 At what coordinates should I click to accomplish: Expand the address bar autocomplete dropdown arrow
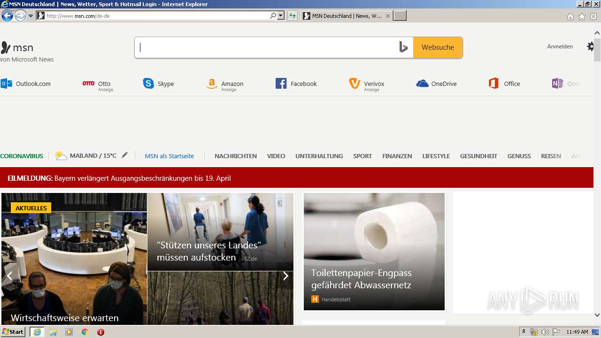pyautogui.click(x=281, y=16)
